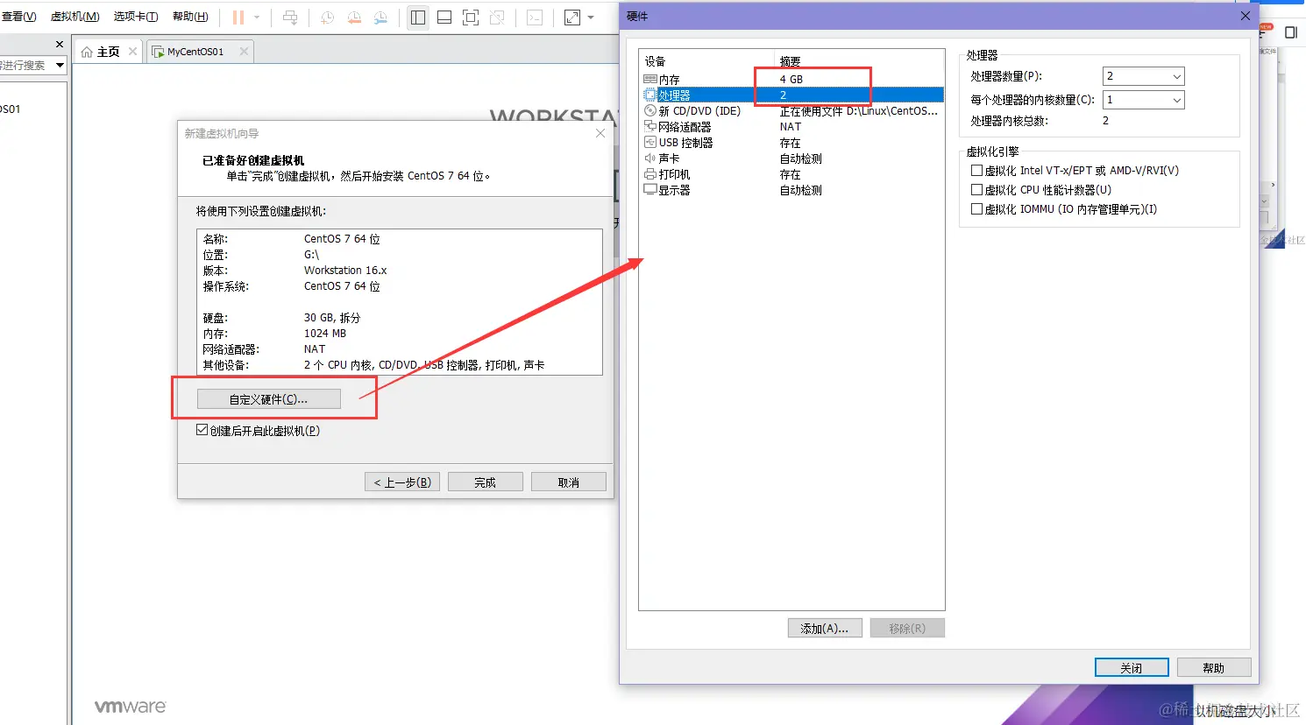Close the MyCentOS01 tab

click(x=244, y=52)
